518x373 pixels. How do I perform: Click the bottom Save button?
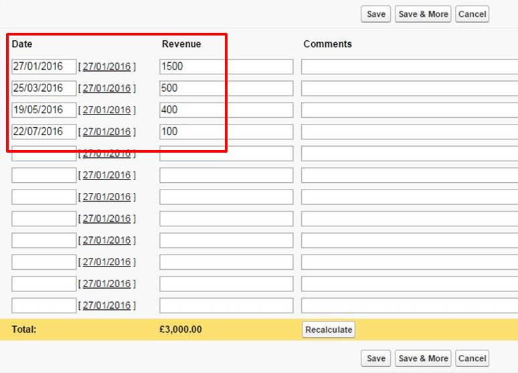(x=376, y=358)
